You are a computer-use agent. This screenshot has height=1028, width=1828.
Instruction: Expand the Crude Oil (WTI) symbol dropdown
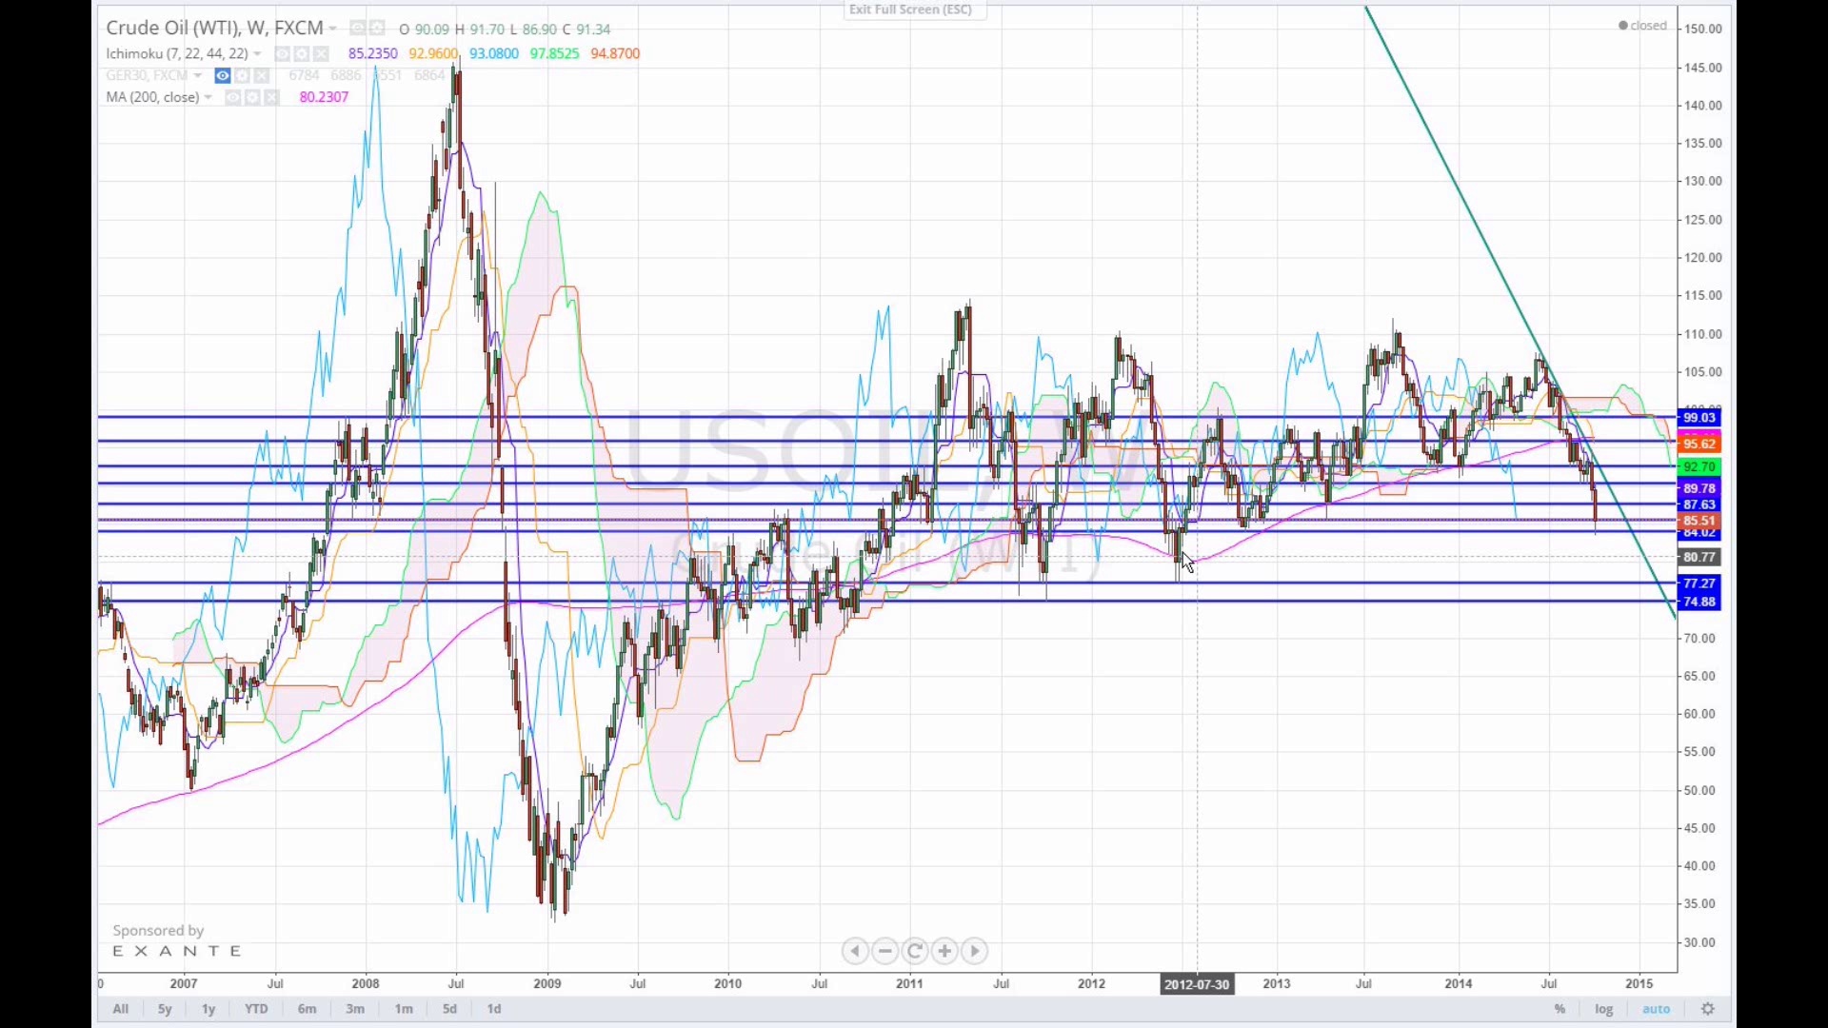[x=333, y=30]
